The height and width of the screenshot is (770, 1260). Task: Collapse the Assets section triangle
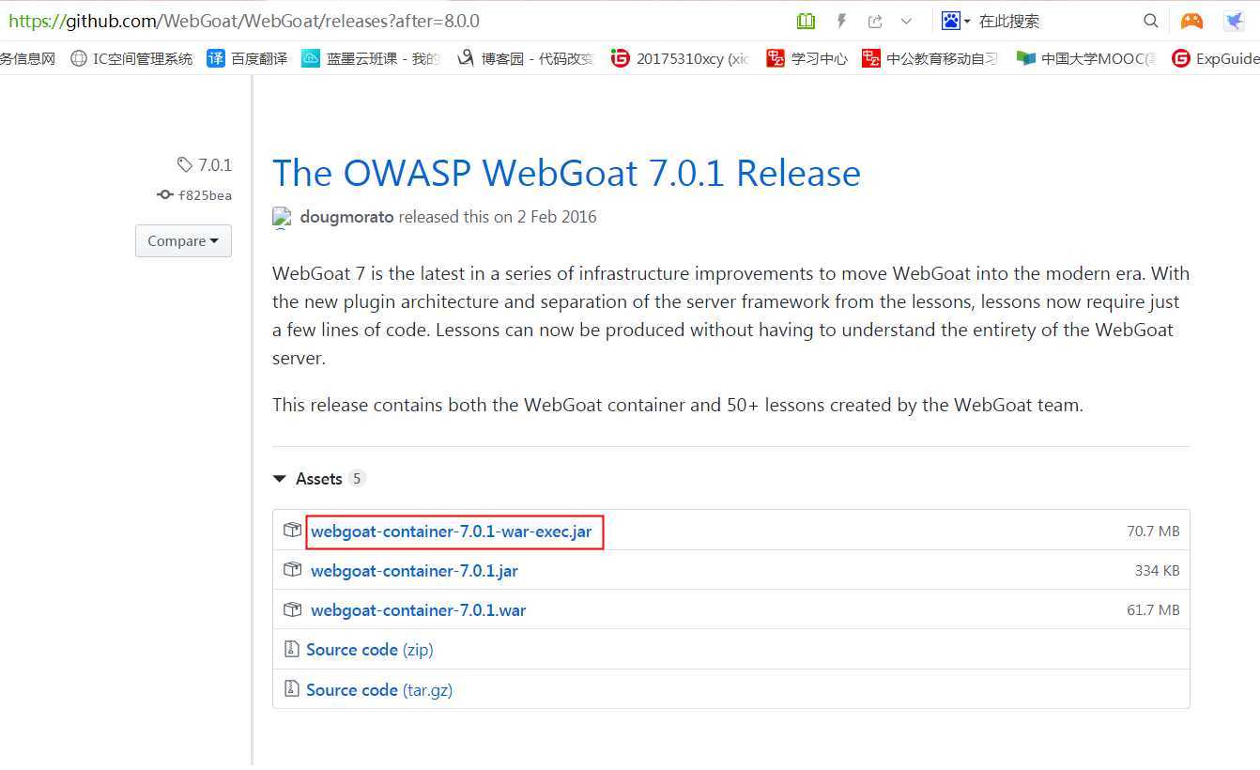(279, 479)
